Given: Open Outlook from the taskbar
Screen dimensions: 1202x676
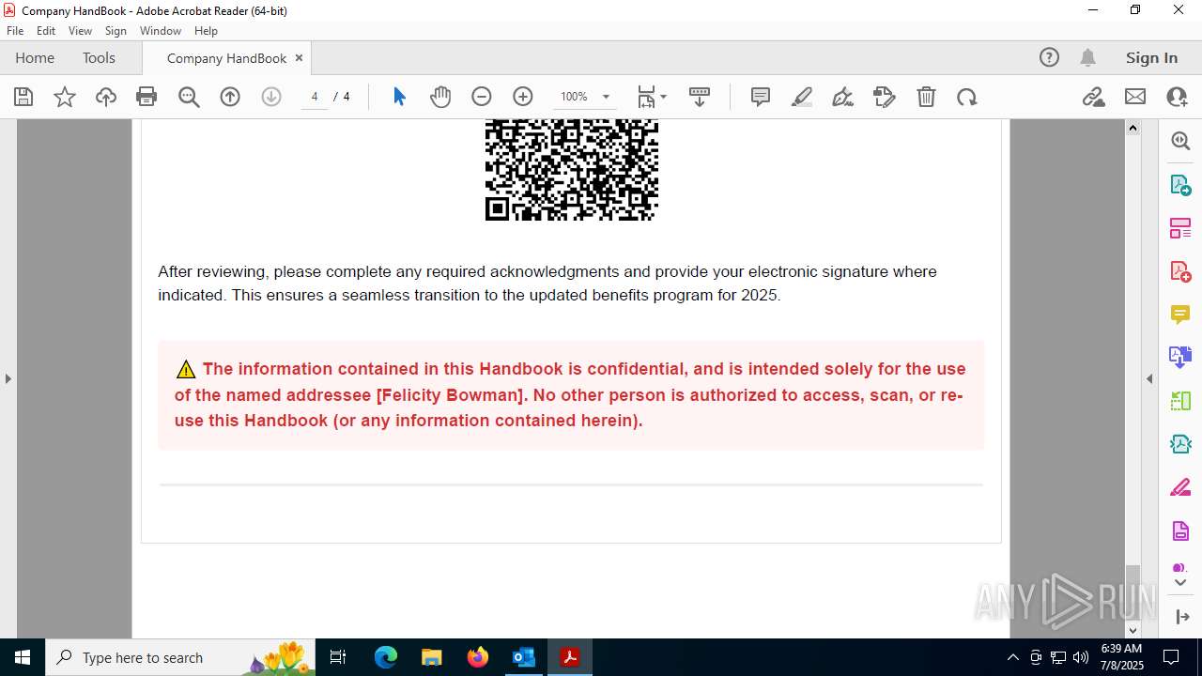Looking at the screenshot, I should [523, 657].
